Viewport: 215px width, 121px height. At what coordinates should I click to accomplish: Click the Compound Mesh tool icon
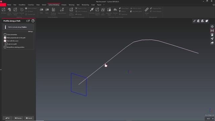coord(15,10)
